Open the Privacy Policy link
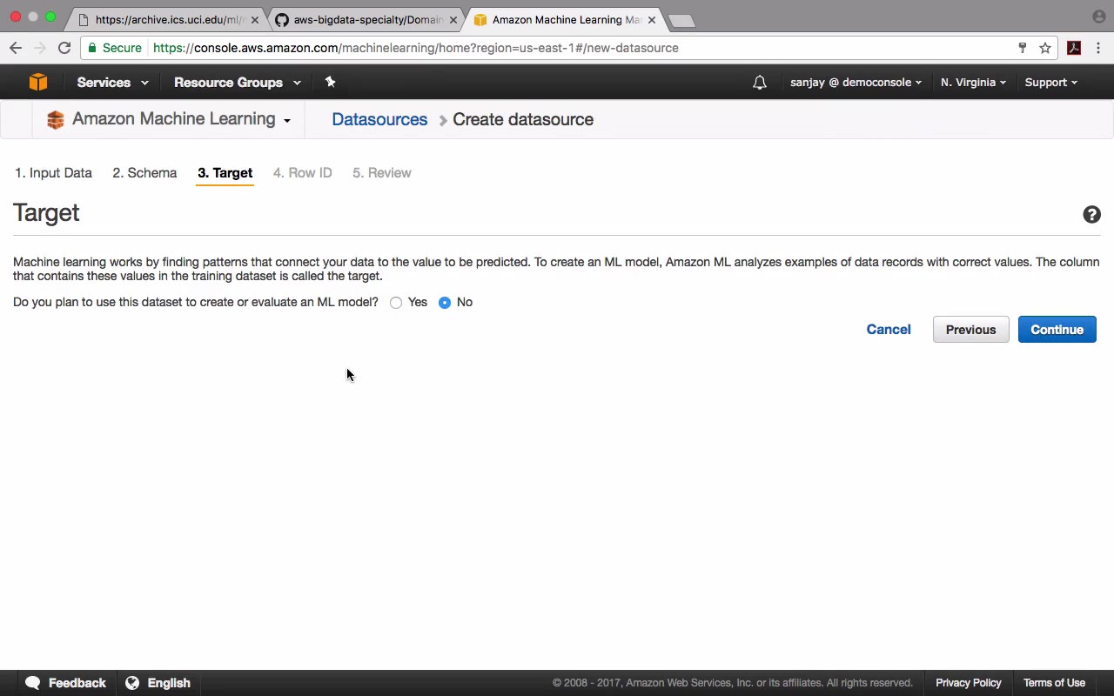 point(969,683)
